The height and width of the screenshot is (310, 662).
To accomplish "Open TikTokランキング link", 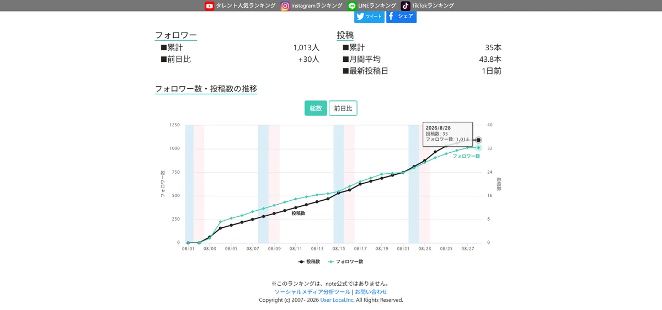I will point(433,6).
